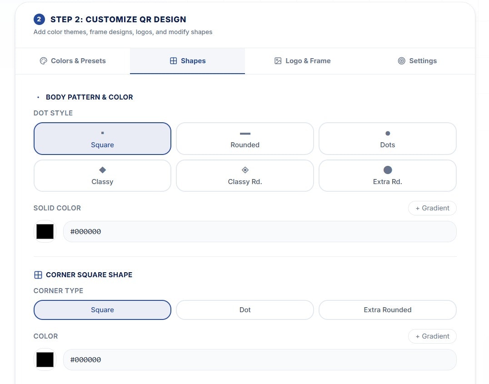Go to the Settings tab
Image resolution: width=489 pixels, height=384 pixels.
(x=417, y=61)
